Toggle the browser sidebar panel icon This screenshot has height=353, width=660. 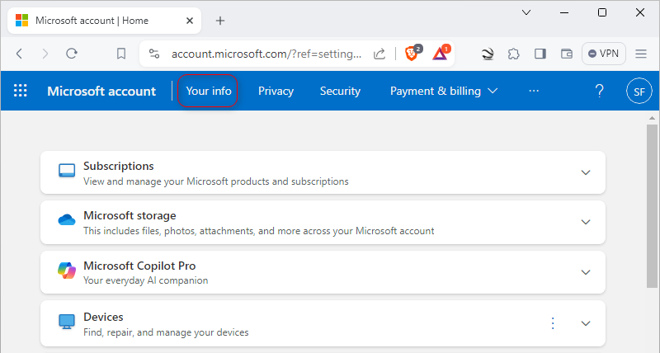click(540, 54)
